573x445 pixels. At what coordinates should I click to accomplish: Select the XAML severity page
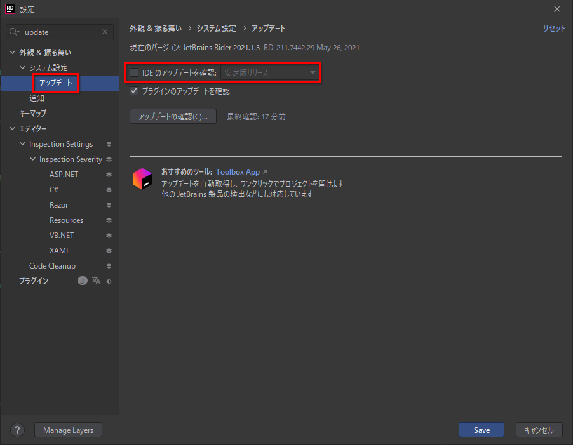[x=59, y=251]
